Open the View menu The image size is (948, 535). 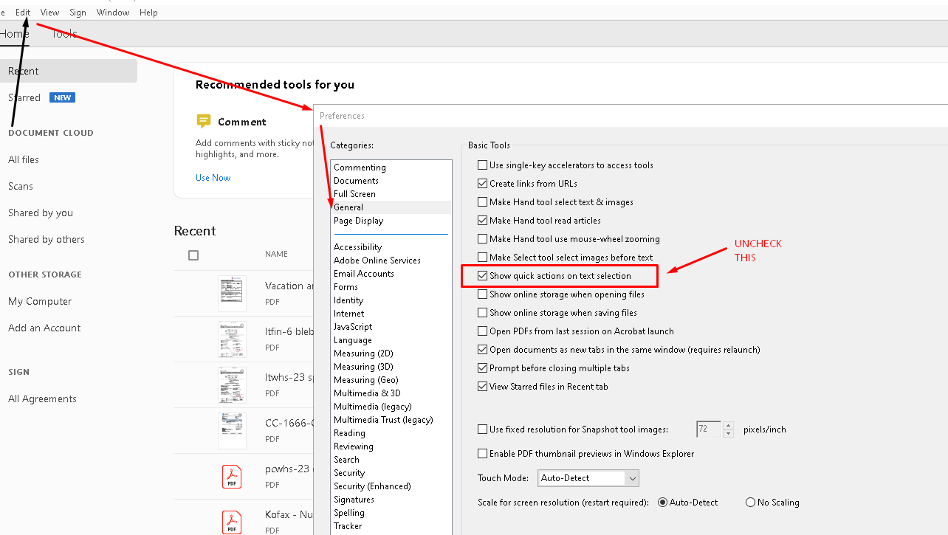tap(50, 13)
